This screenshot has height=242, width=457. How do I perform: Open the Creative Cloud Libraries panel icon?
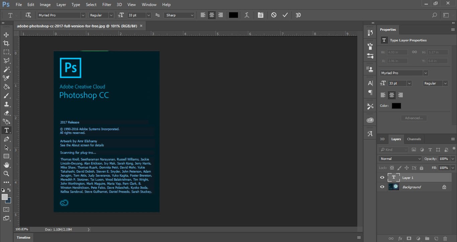(x=370, y=120)
